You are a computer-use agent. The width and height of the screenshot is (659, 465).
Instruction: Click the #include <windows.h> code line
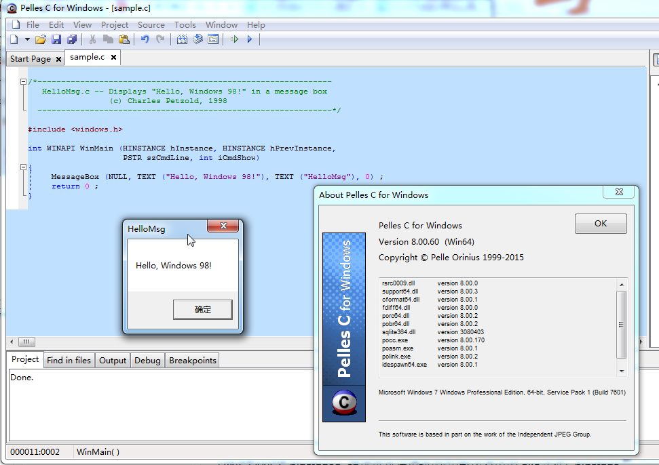75,129
